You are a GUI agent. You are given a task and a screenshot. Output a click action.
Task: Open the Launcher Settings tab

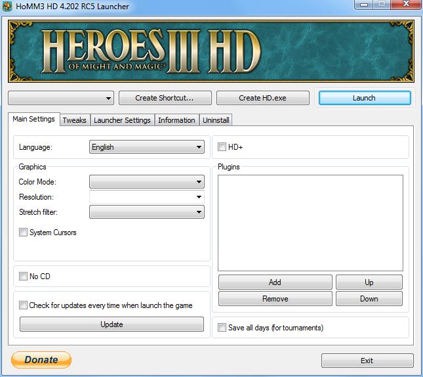pos(122,120)
